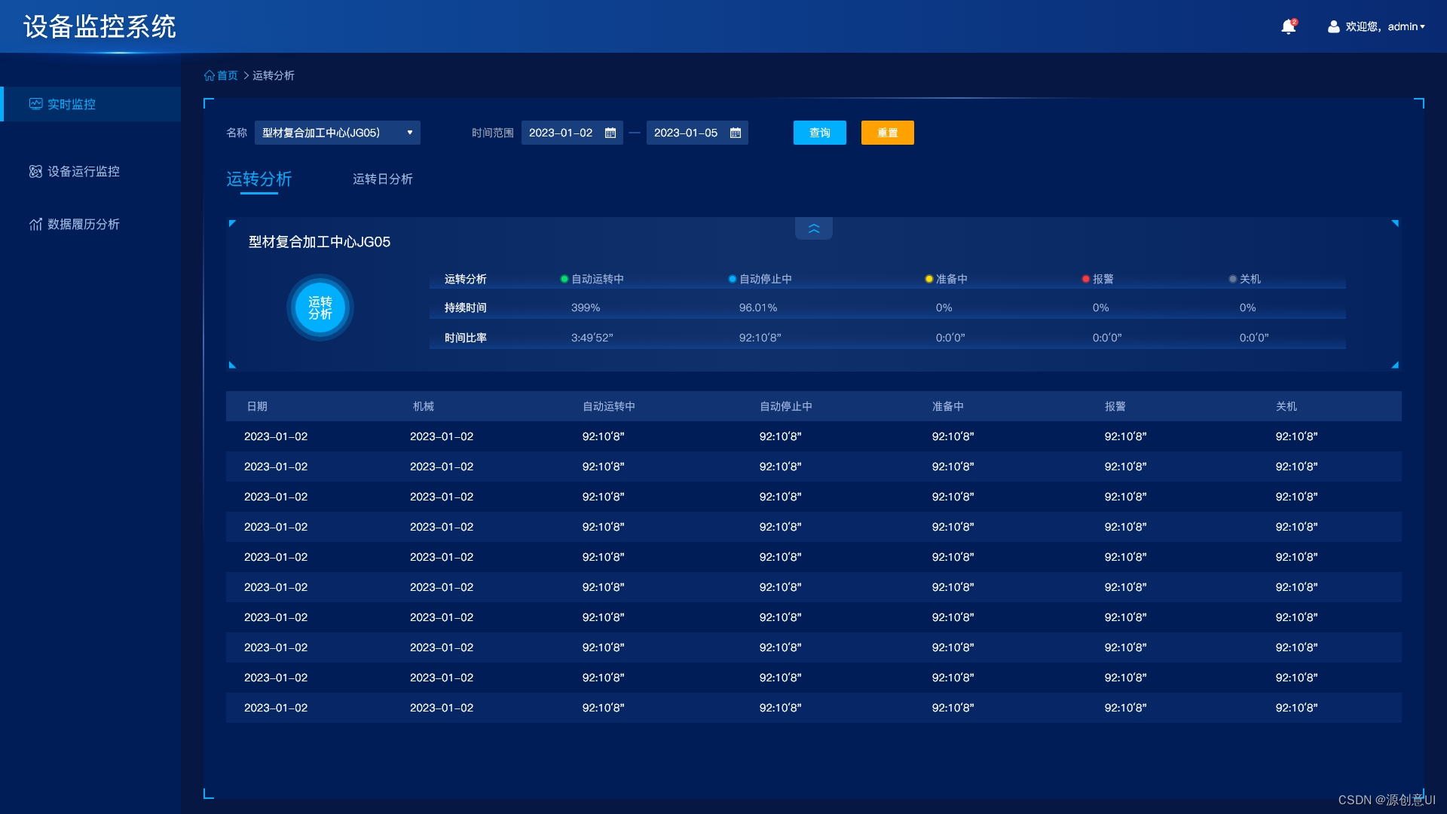Open the end date calendar icon
This screenshot has width=1447, height=814.
pyautogui.click(x=736, y=133)
